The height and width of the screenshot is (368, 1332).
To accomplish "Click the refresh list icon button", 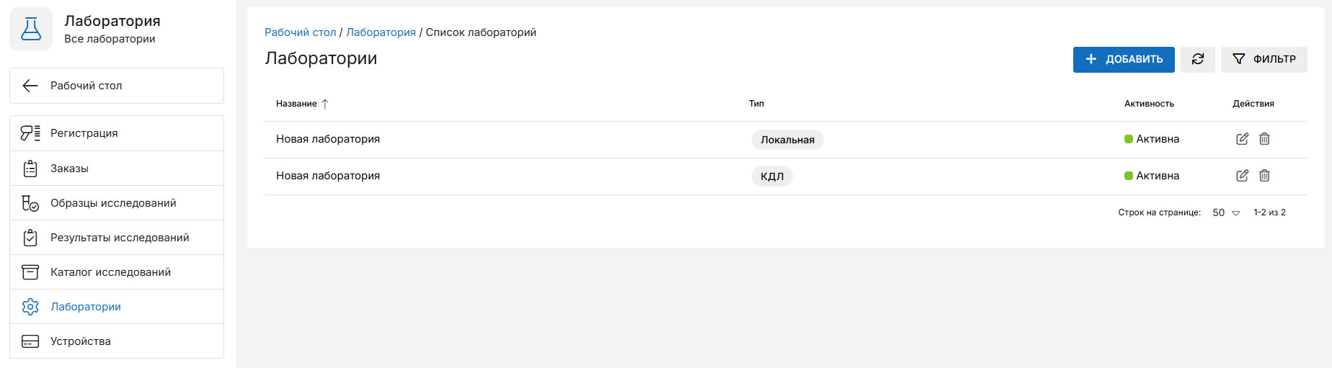I will [1198, 59].
